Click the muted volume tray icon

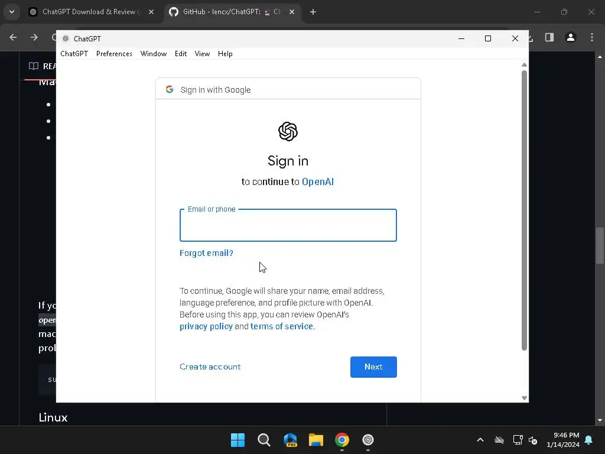[534, 440]
